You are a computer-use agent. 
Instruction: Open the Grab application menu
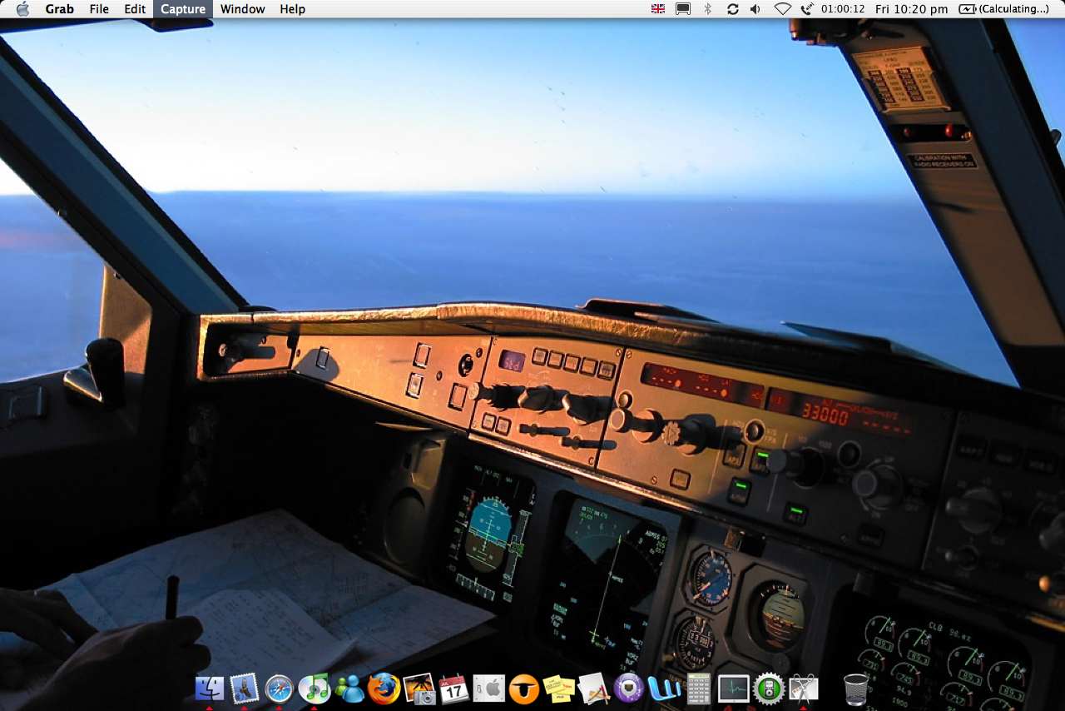point(60,9)
